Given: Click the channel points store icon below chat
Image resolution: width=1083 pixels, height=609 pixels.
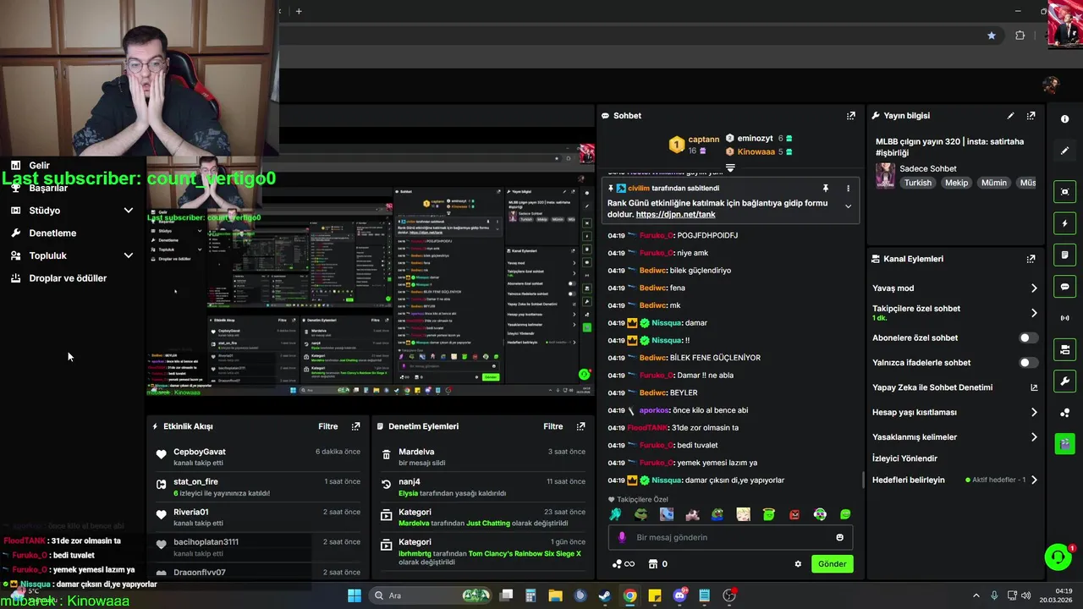Looking at the screenshot, I should 653,564.
